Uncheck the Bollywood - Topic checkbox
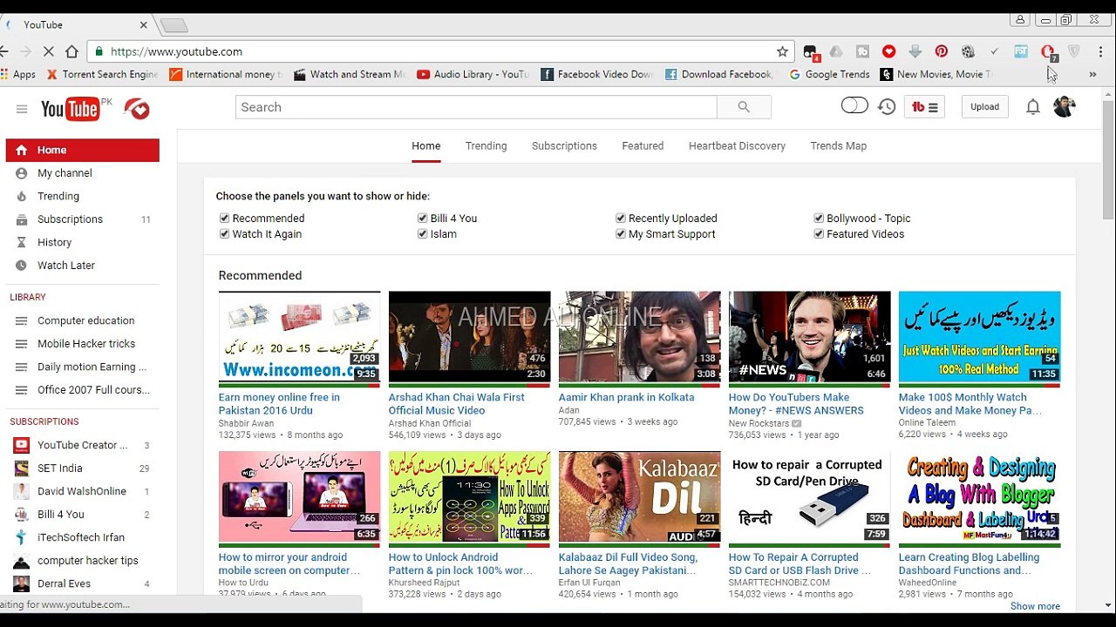 819,219
